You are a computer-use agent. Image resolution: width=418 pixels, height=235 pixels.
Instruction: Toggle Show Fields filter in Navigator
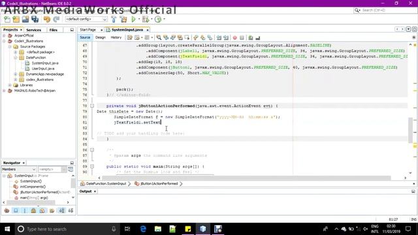tap(16, 211)
